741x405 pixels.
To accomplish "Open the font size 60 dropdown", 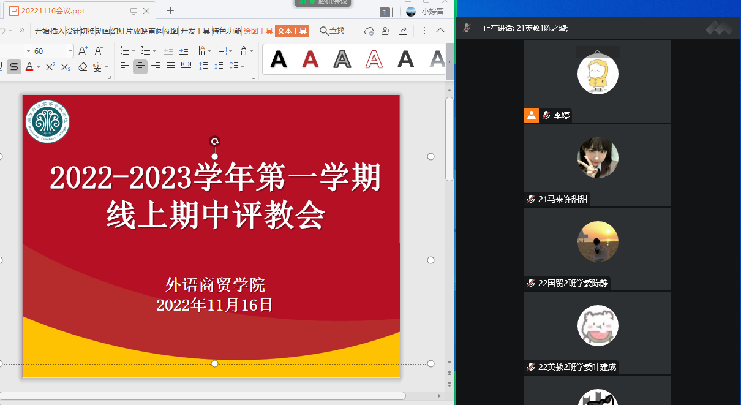I will pyautogui.click(x=70, y=51).
